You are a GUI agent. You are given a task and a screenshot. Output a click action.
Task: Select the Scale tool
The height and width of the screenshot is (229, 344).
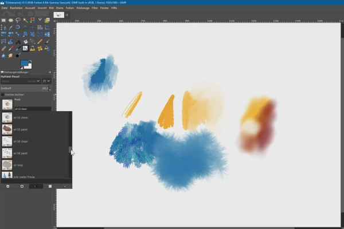point(18,34)
